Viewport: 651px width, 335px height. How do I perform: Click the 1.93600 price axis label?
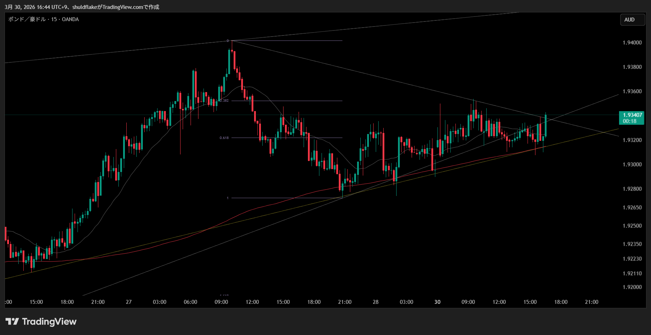click(x=632, y=91)
